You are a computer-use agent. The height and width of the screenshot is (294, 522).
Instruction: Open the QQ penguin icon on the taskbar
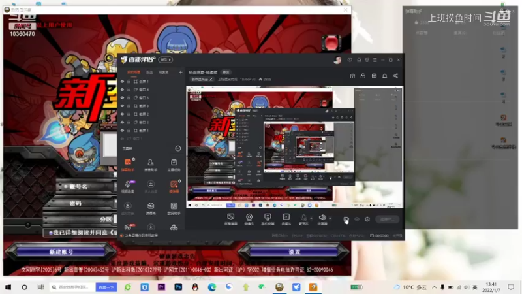coord(195,287)
